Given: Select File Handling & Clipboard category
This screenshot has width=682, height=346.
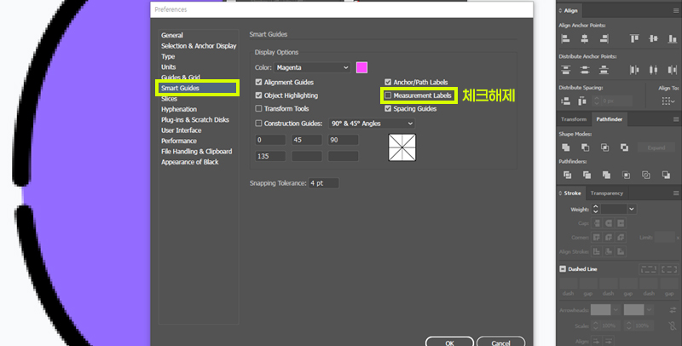Looking at the screenshot, I should point(197,151).
